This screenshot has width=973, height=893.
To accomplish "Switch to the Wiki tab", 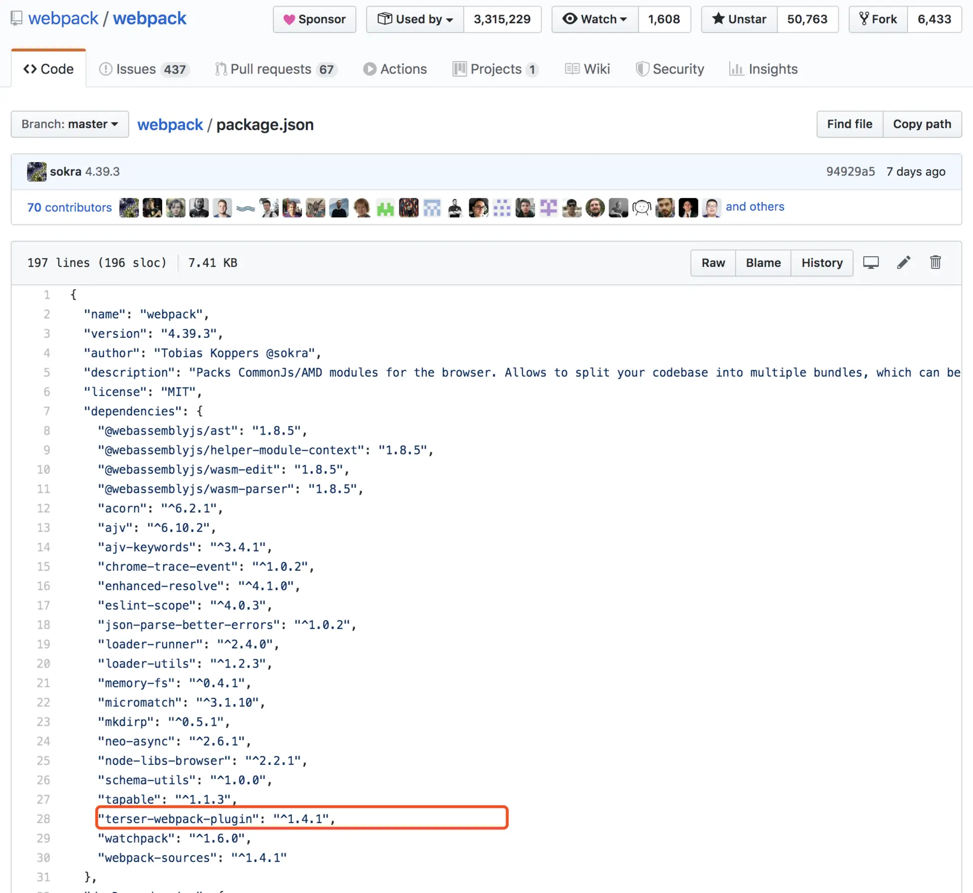I will [x=587, y=69].
